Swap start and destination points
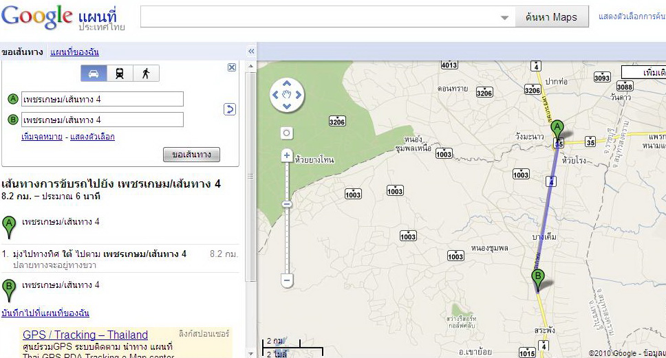 [230, 109]
